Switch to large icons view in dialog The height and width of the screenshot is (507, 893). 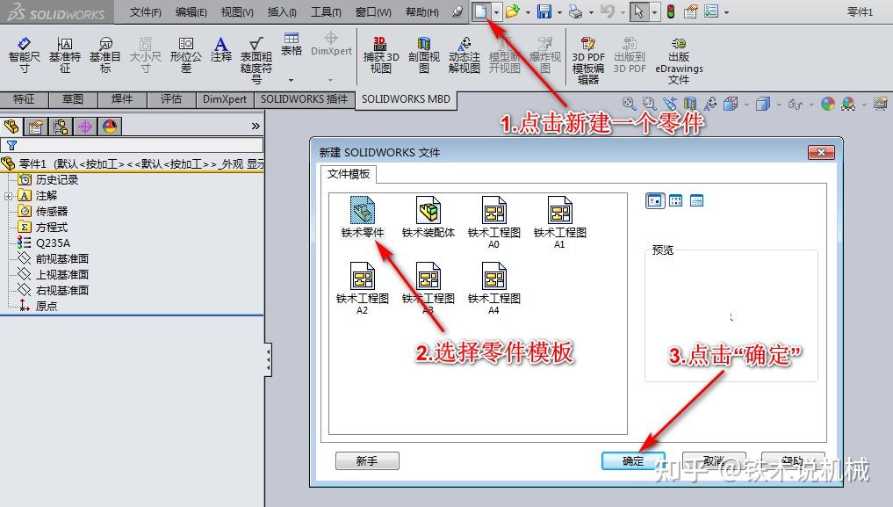click(x=655, y=200)
